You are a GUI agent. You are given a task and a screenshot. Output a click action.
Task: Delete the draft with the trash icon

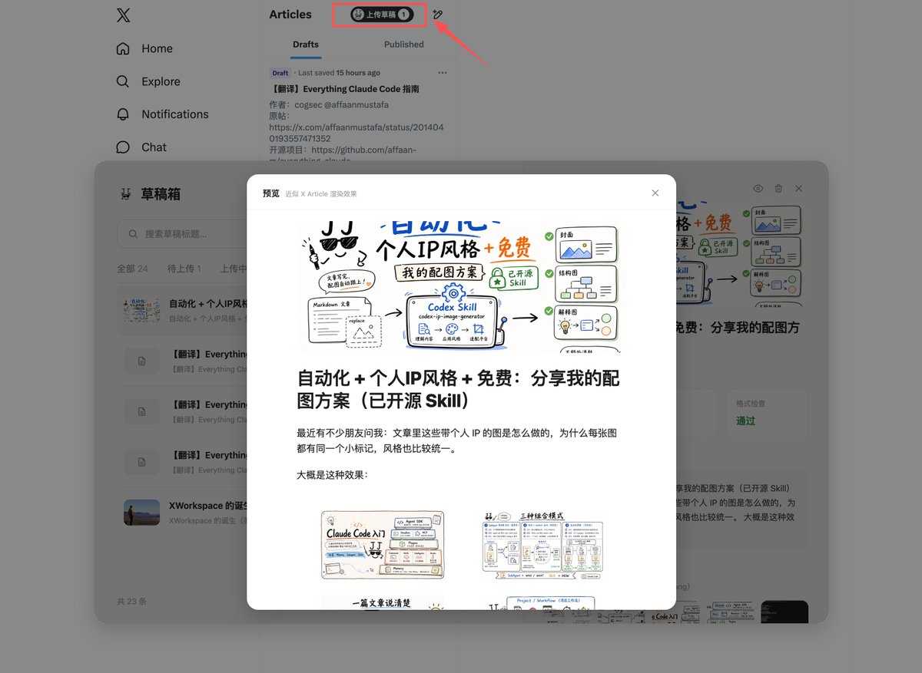(x=778, y=189)
